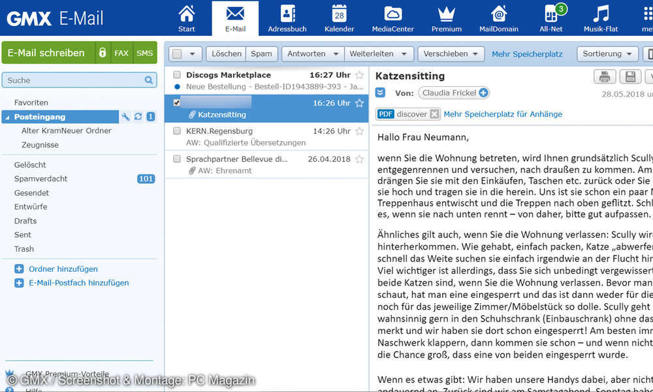Star the Katzensitting email
The width and height of the screenshot is (653, 392).
click(359, 103)
